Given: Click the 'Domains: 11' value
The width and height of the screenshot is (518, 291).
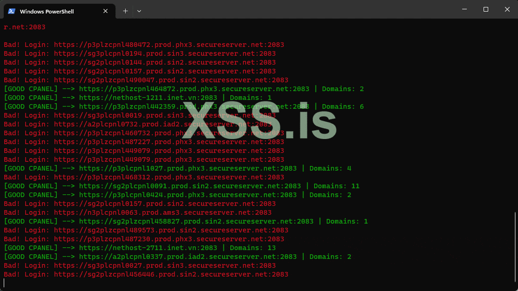Looking at the screenshot, I should 336,186.
